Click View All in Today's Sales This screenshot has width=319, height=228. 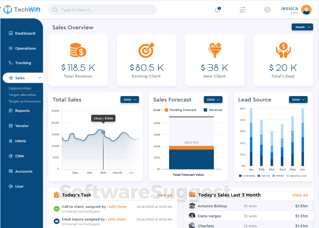coord(300,195)
